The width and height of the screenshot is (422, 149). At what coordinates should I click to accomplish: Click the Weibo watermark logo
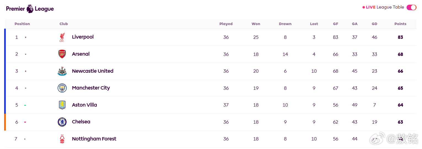378,139
